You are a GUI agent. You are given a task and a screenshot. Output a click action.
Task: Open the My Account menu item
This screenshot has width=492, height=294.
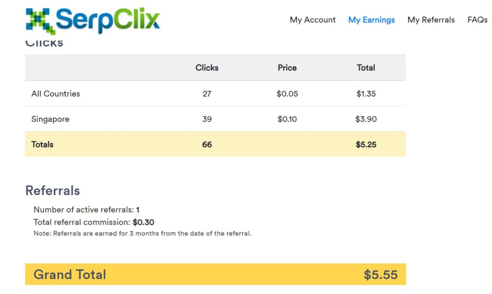[x=312, y=20]
